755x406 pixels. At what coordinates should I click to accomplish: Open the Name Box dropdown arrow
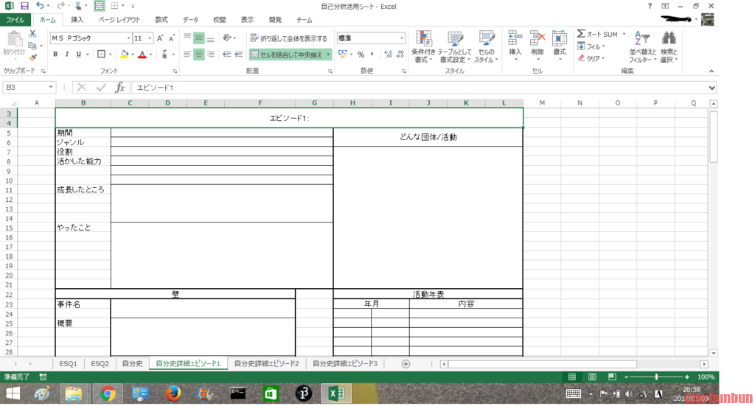(51, 88)
